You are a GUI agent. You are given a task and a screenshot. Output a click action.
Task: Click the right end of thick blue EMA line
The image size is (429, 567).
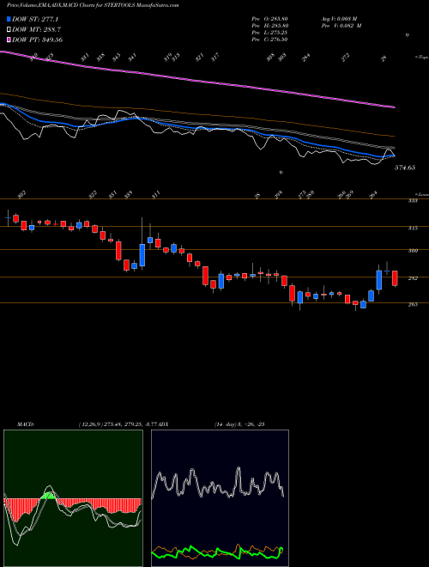[393, 155]
